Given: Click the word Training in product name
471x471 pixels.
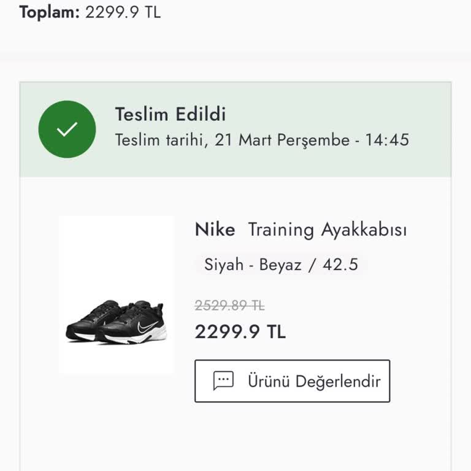Looking at the screenshot, I should [x=281, y=230].
